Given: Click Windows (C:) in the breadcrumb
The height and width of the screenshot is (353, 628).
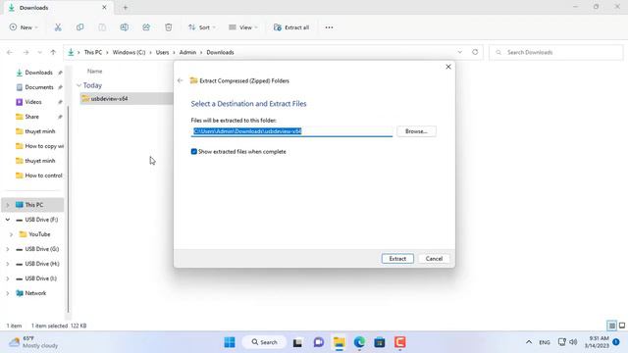Looking at the screenshot, I should click(129, 52).
